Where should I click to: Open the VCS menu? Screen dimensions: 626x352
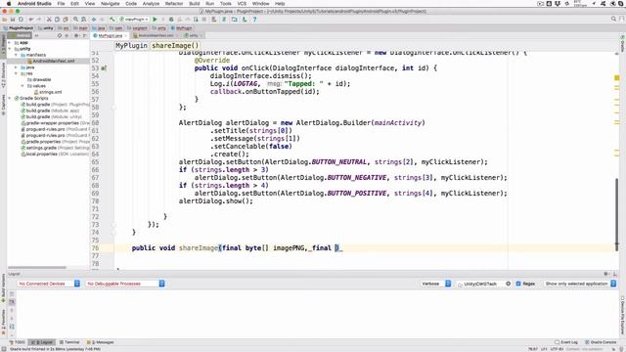[x=242, y=3]
